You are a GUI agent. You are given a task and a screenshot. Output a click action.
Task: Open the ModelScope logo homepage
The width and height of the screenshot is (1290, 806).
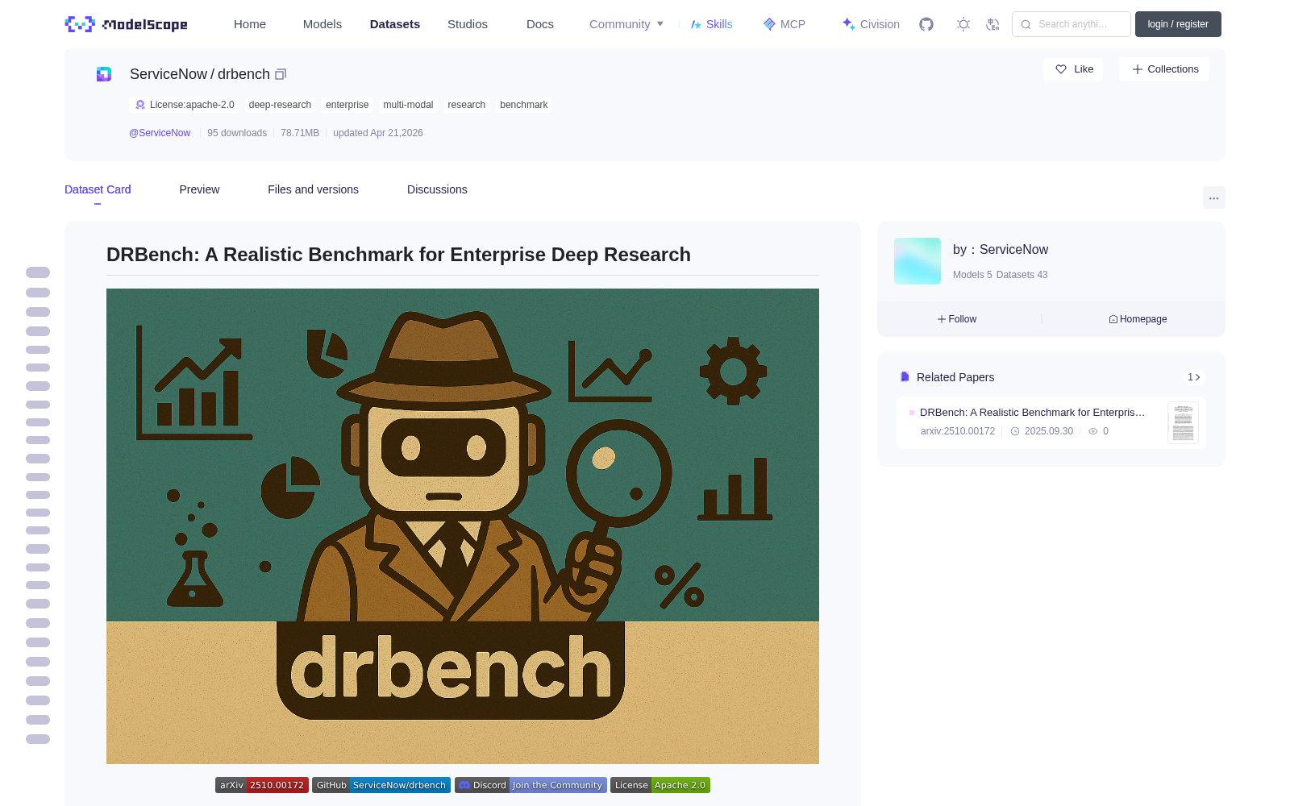(126, 24)
